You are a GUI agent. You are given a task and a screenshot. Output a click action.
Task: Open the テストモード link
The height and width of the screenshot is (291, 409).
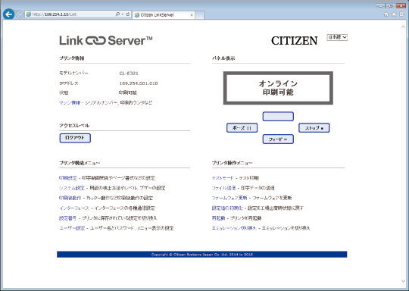223,178
